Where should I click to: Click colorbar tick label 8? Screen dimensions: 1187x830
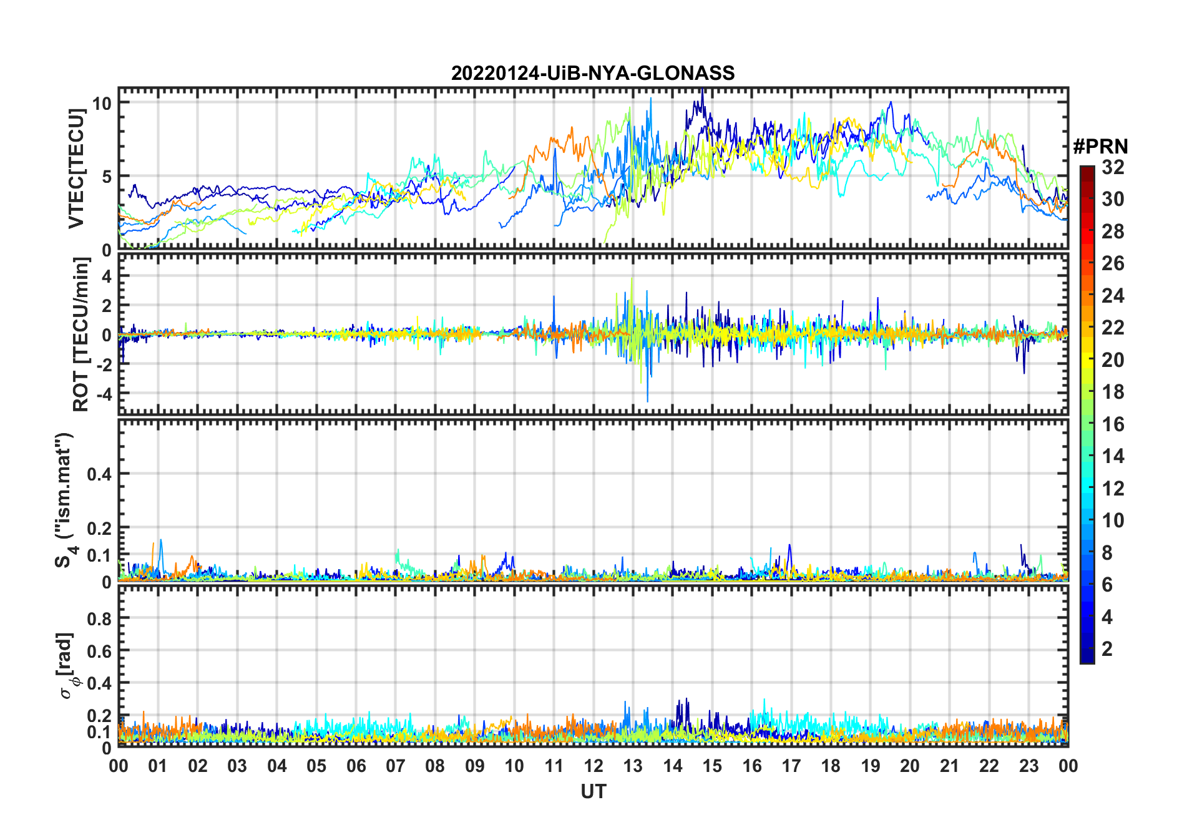tap(1107, 553)
